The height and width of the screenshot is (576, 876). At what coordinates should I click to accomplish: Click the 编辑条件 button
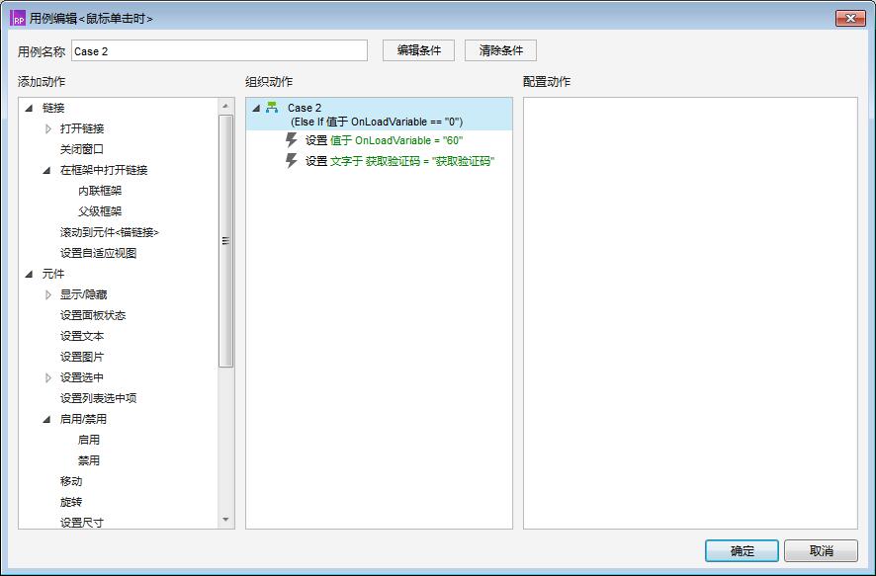click(418, 50)
